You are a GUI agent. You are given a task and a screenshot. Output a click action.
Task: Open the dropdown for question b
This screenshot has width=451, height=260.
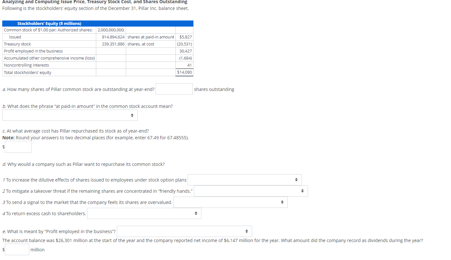click(x=70, y=115)
